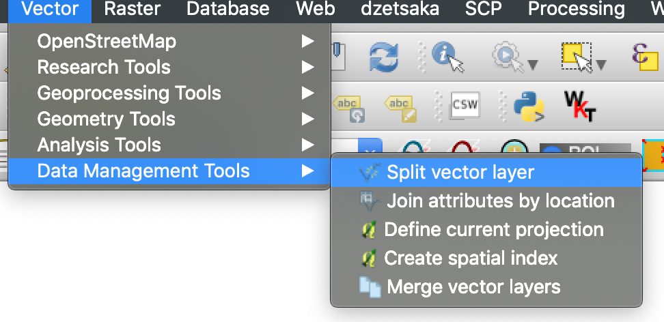Viewport: 664px width, 322px height.
Task: Open the Raster menu
Action: [132, 9]
